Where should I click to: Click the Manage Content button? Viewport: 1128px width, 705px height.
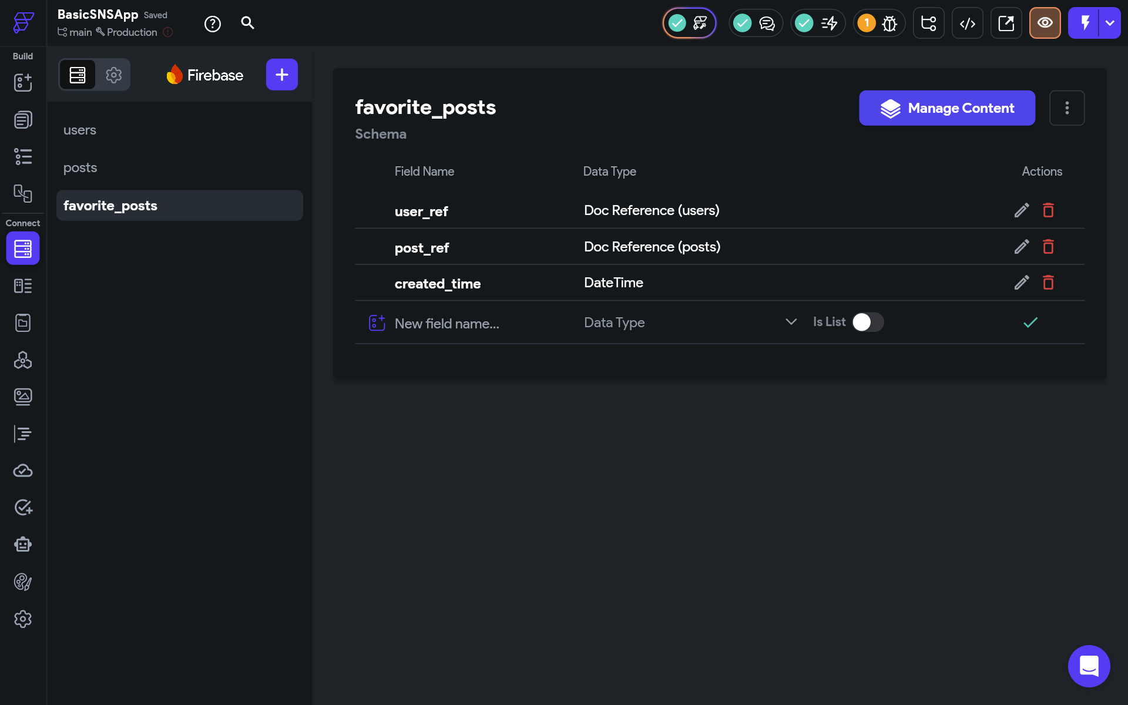tap(946, 108)
